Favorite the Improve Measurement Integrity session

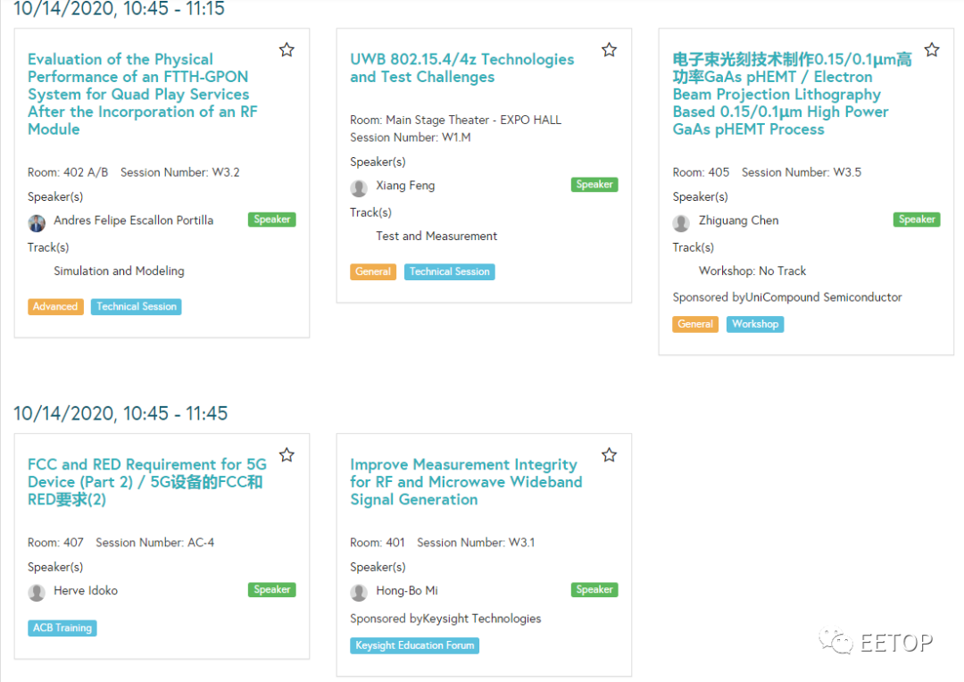pos(609,455)
